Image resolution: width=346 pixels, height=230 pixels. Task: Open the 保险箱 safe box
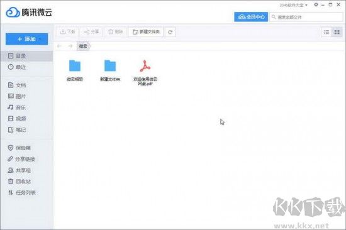click(x=26, y=148)
